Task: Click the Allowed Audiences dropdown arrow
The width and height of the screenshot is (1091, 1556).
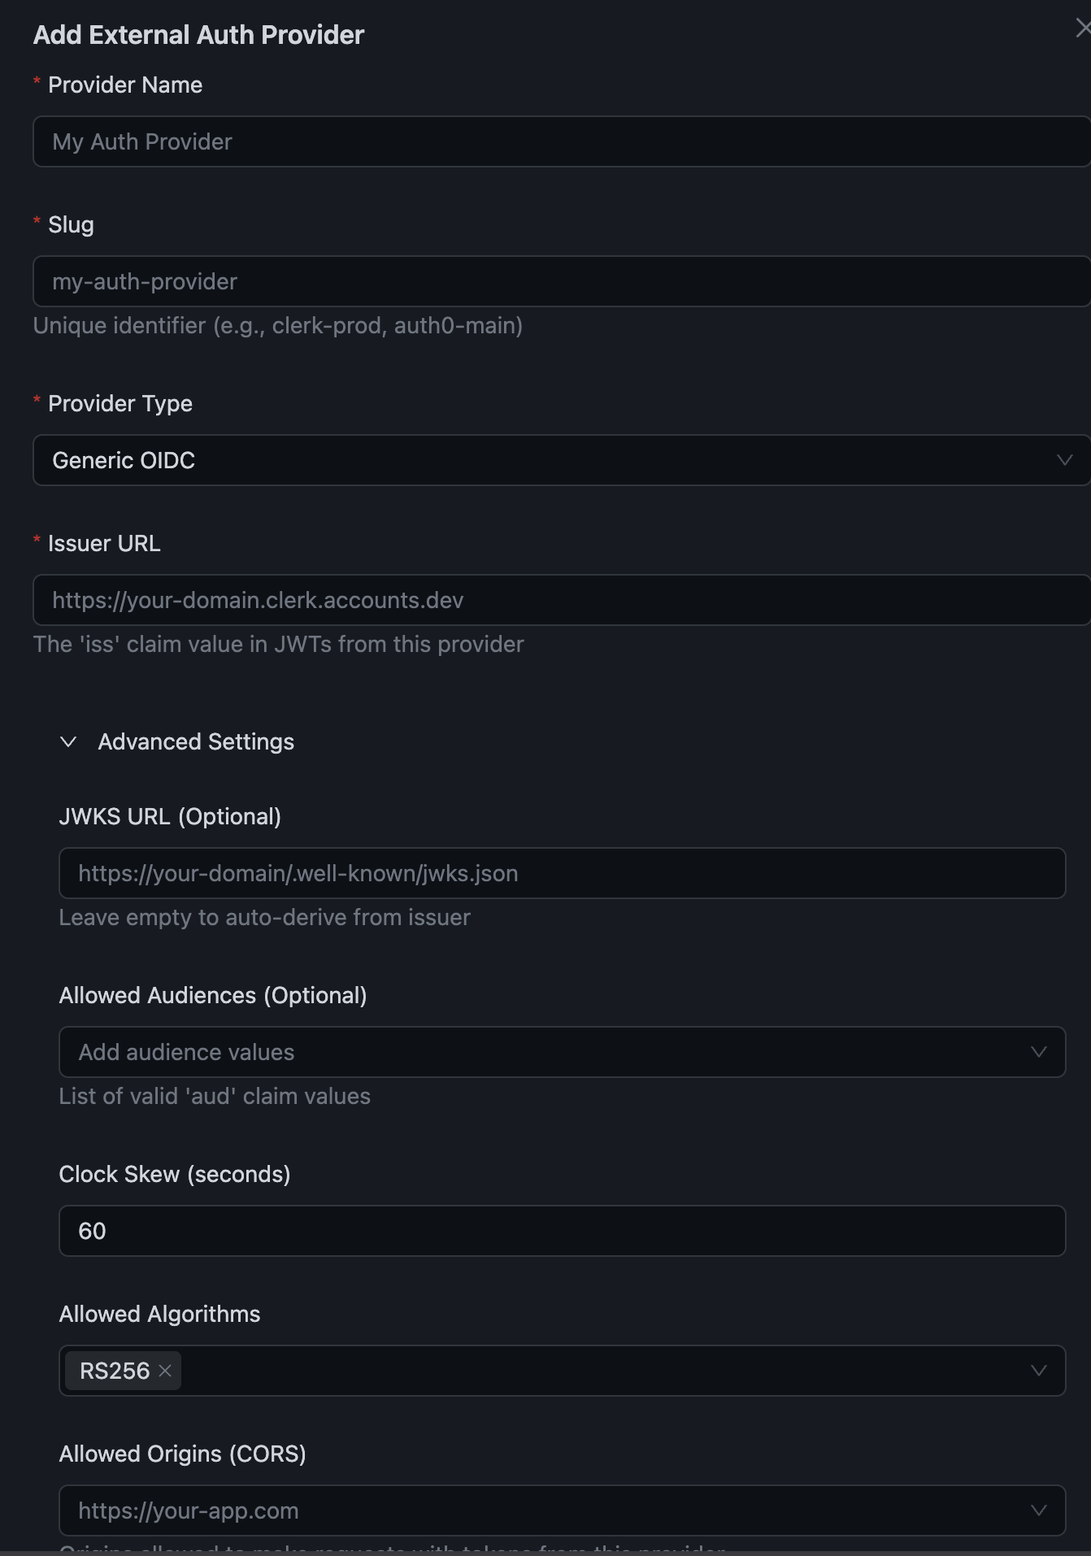Action: pyautogui.click(x=1038, y=1051)
